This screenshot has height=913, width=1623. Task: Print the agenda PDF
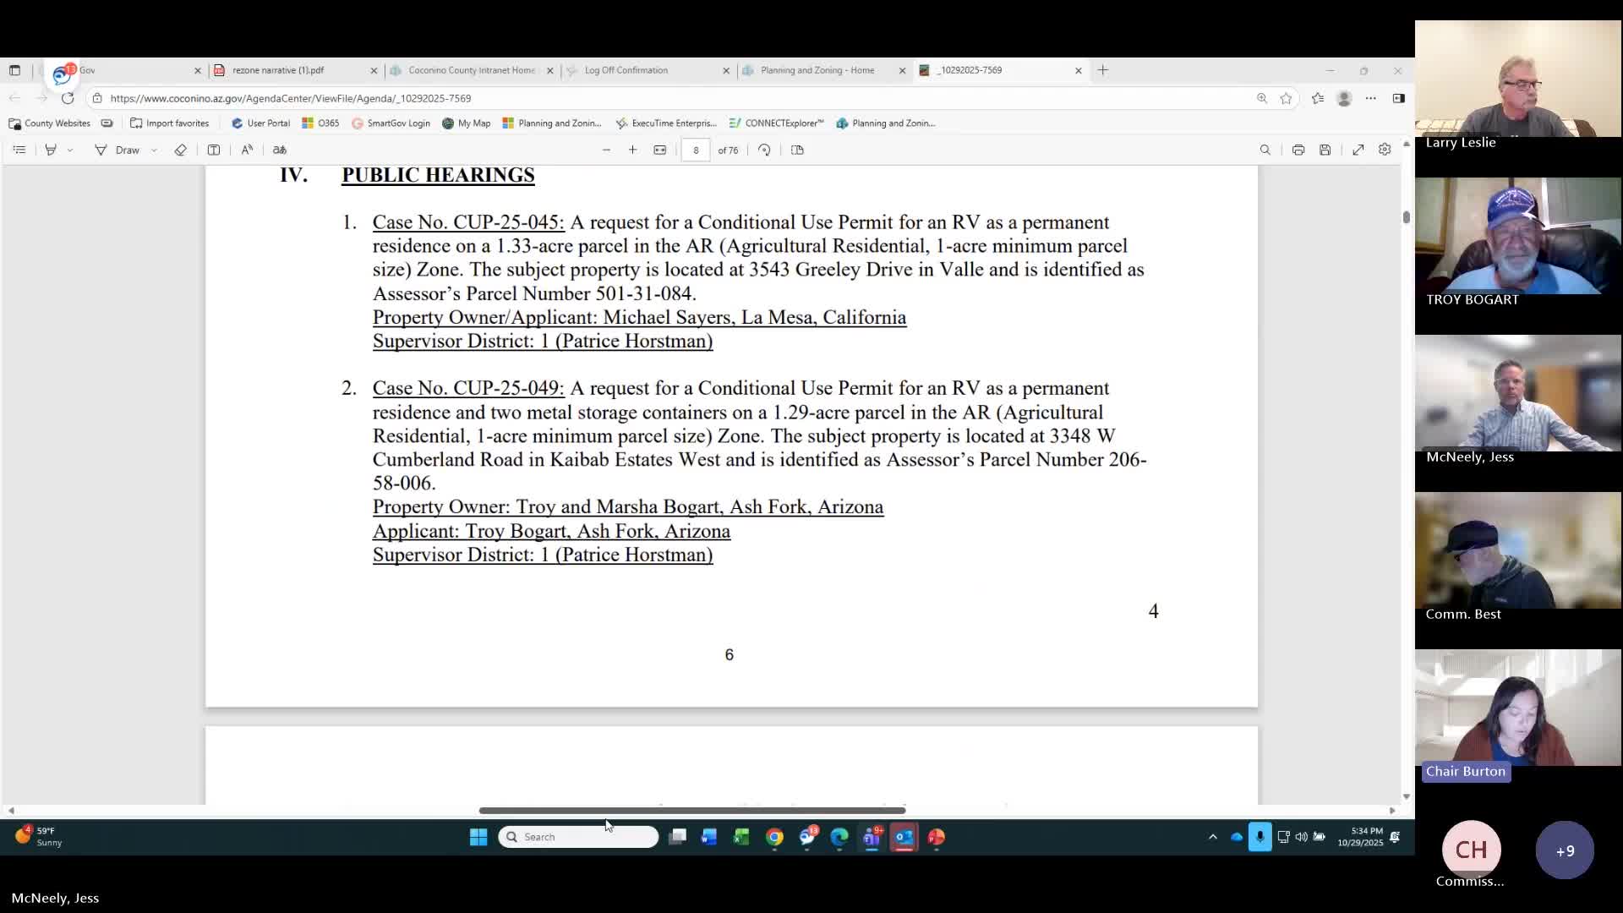pos(1298,150)
